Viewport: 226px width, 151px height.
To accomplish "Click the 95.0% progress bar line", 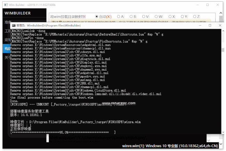I will (63, 132).
